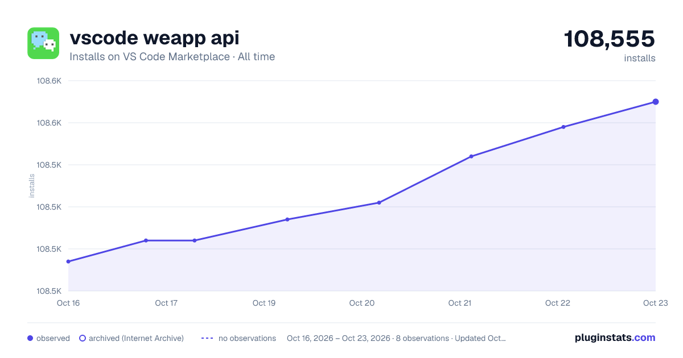Open the pluginstats.com link
Viewport: 683px width, 358px height.
tap(615, 338)
